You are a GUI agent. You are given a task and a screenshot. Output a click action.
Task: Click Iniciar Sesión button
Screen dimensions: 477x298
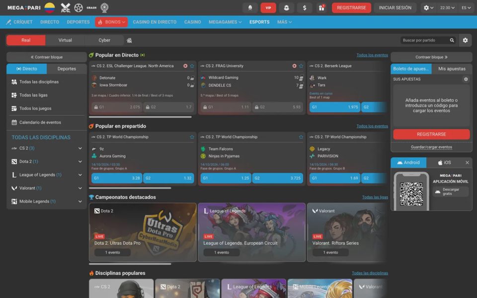point(395,7)
